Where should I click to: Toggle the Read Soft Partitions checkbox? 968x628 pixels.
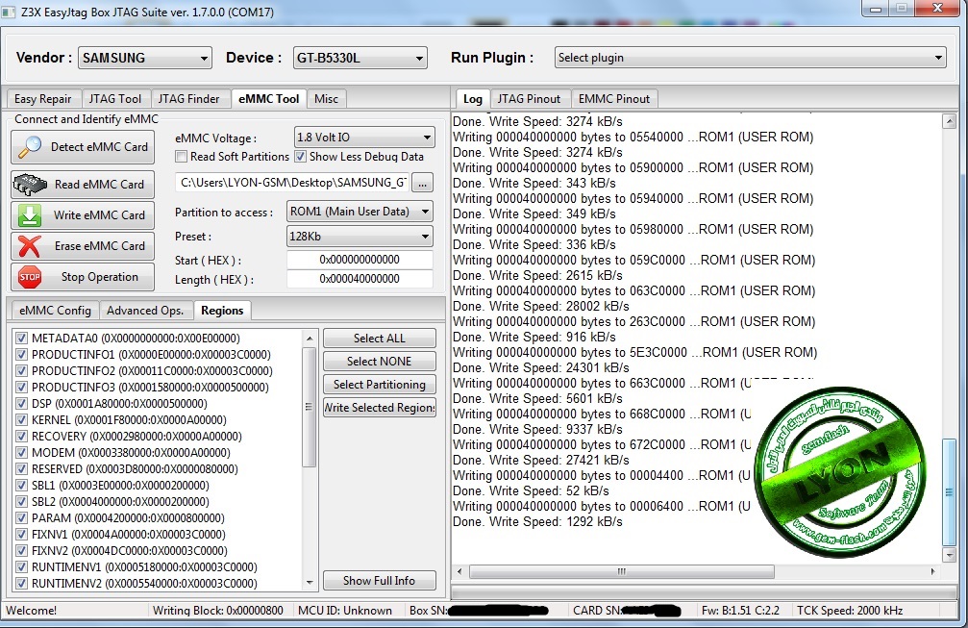[x=181, y=157]
